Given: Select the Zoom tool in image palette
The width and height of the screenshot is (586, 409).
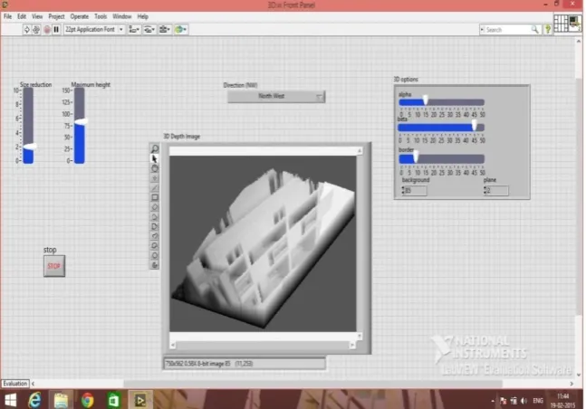Looking at the screenshot, I should click(x=154, y=148).
